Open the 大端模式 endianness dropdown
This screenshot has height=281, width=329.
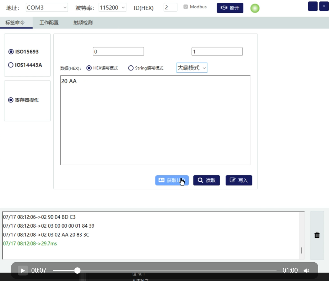pyautogui.click(x=192, y=67)
